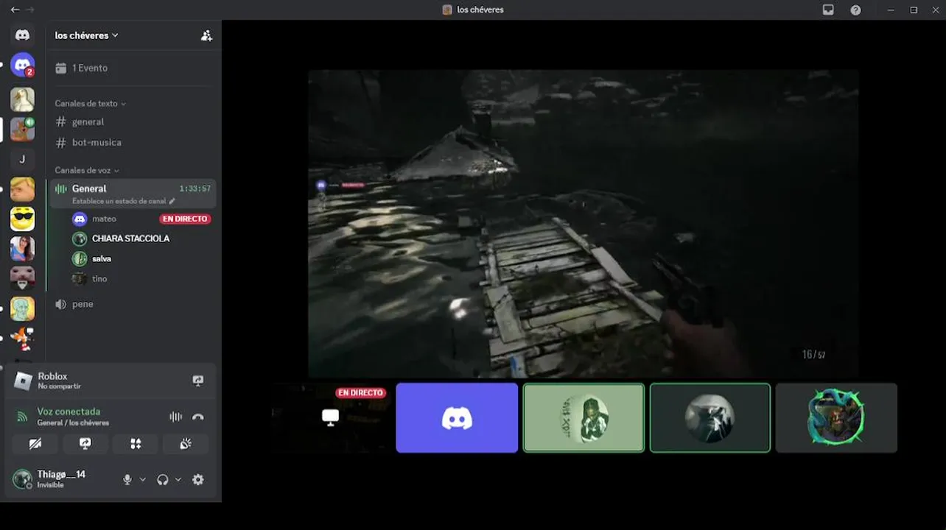Click the 1:33:57 call timer

pos(195,189)
